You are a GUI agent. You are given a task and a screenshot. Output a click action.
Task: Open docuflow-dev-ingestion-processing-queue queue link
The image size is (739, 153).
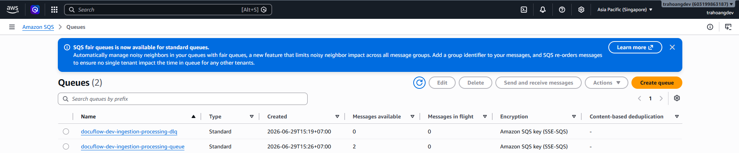(x=133, y=146)
